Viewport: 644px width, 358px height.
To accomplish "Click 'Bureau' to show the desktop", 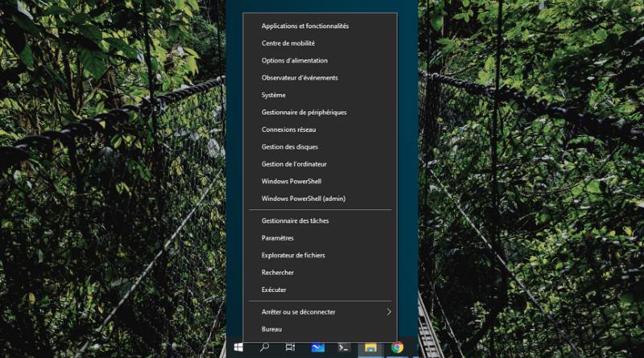I will point(272,329).
